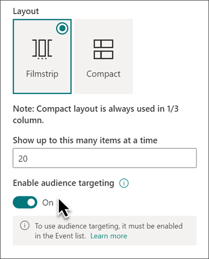Click the Filmstrip radio button circle
The height and width of the screenshot is (259, 209).
tap(62, 28)
